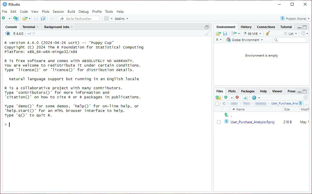Open the 86 MiB memory usage dropdown
Viewport: 312px width, 194px height.
252,34
